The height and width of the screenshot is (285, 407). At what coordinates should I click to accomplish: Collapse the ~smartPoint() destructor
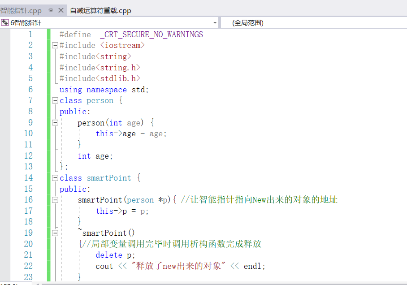(55, 233)
